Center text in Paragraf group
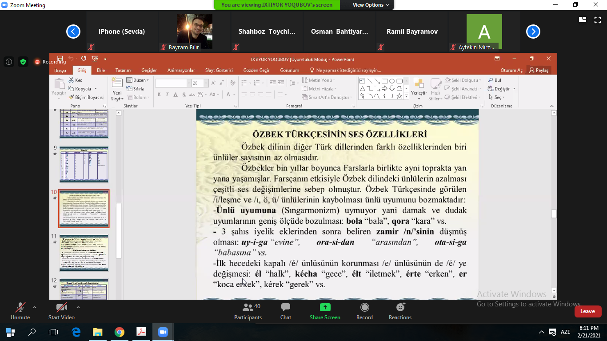Screen dimensions: 607x341 click(252, 95)
